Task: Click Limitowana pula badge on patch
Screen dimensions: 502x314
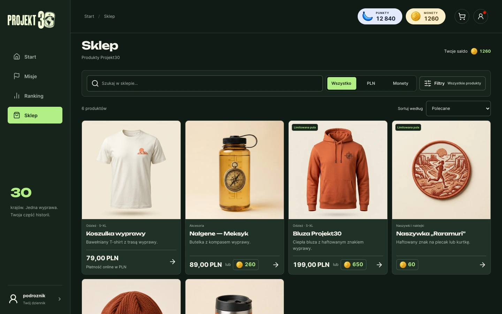Action: pos(408,127)
